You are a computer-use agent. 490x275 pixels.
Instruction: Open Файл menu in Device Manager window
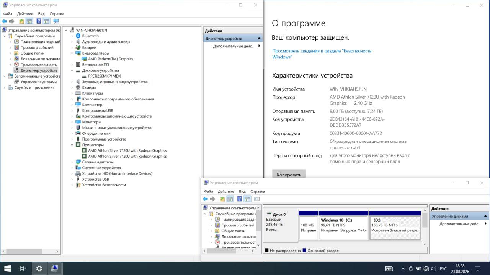point(8,14)
